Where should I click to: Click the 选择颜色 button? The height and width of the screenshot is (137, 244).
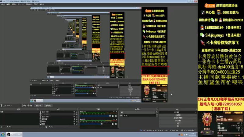pyautogui.click(x=48, y=105)
